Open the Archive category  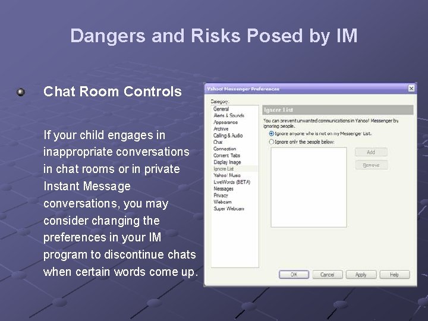click(x=221, y=129)
